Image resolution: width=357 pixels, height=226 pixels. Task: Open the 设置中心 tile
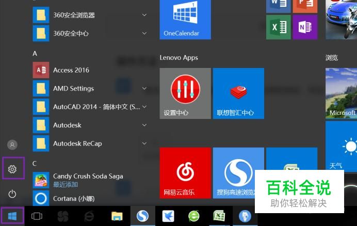185,93
